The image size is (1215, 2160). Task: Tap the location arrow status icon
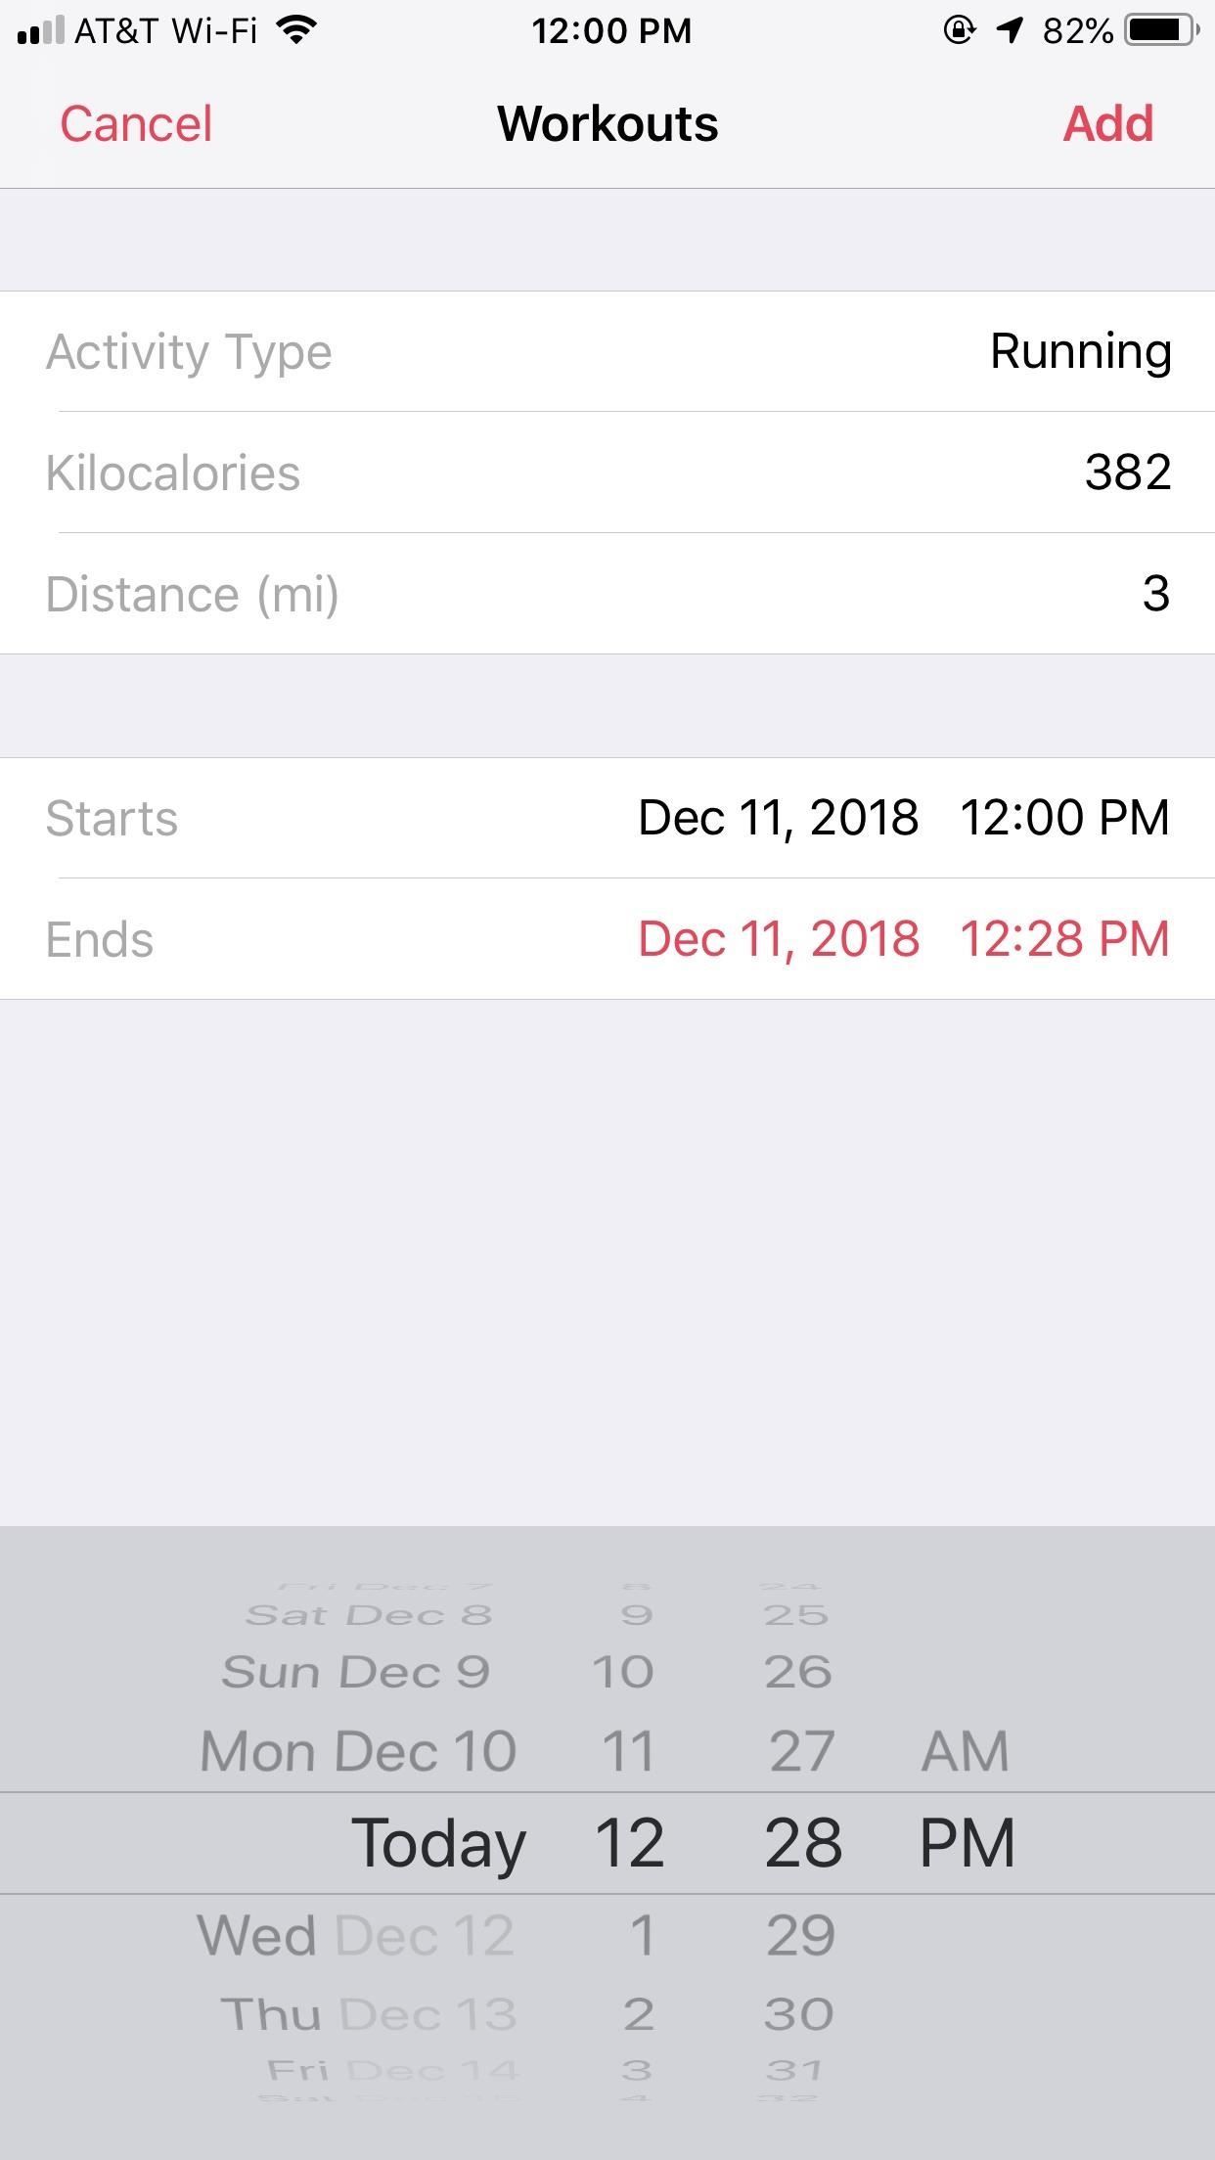click(1010, 30)
